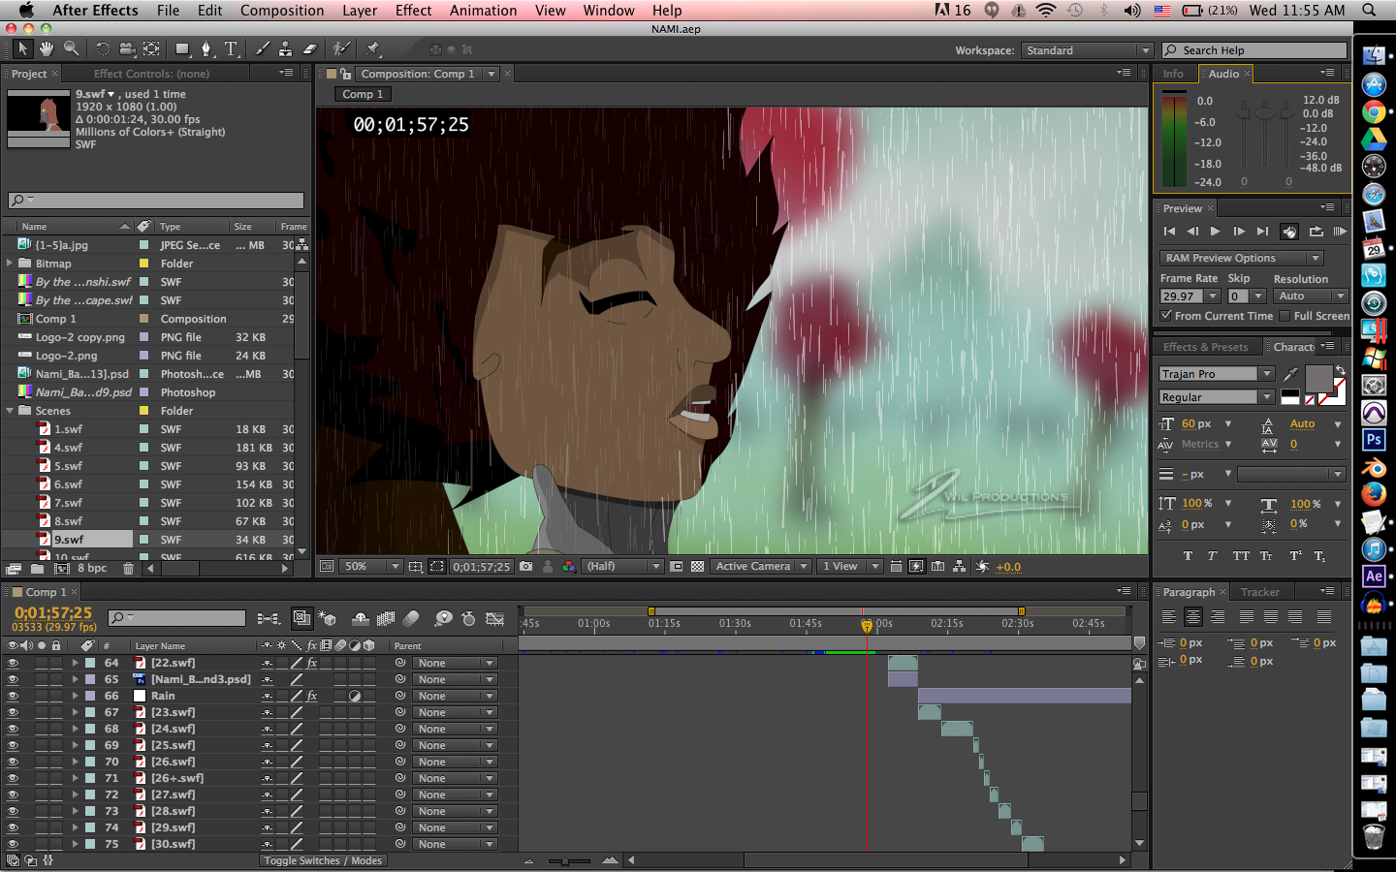Image resolution: width=1396 pixels, height=872 pixels.
Task: Open the Animation menu
Action: [483, 11]
